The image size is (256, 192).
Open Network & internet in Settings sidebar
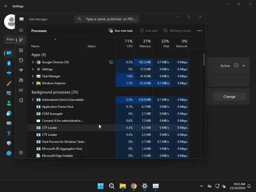point(9,73)
